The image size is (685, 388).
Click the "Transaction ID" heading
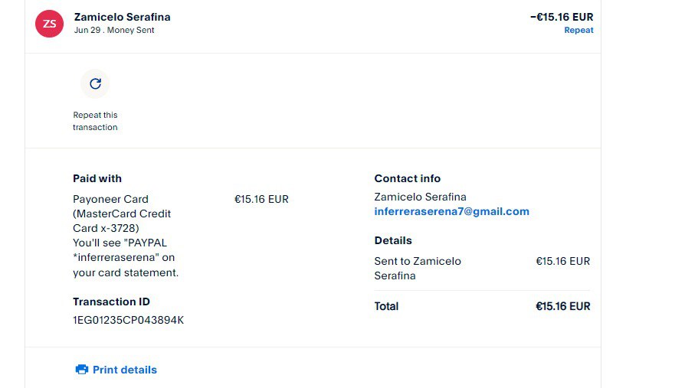click(111, 302)
